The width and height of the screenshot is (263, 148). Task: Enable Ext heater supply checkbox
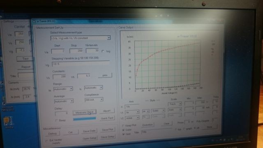click(x=46, y=141)
